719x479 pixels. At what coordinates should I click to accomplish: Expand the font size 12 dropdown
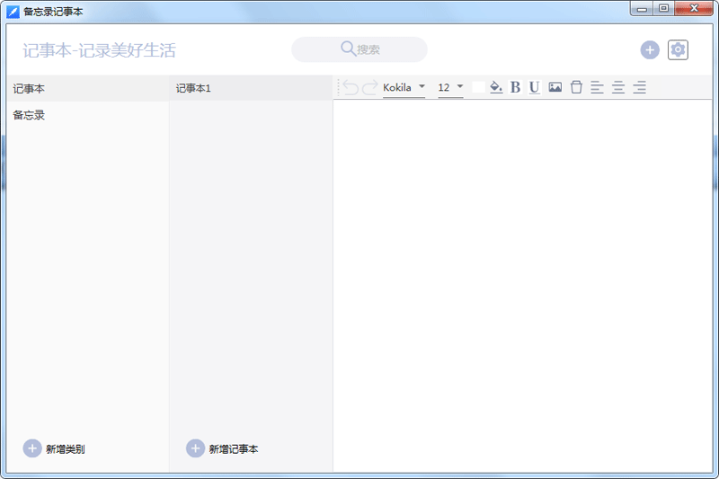450,87
